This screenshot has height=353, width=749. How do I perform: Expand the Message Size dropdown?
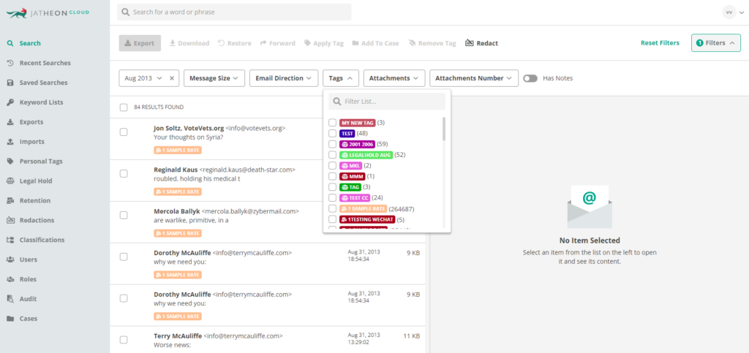click(x=214, y=78)
